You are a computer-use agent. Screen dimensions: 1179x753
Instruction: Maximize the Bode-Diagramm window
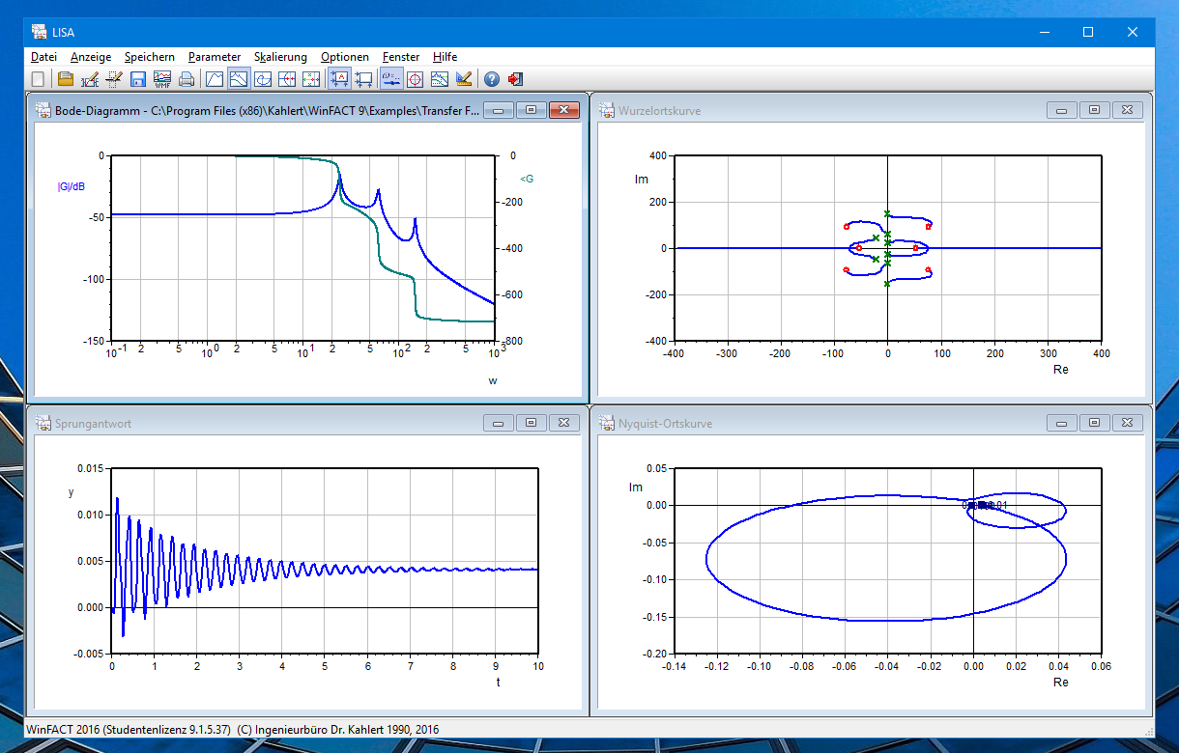[x=531, y=110]
